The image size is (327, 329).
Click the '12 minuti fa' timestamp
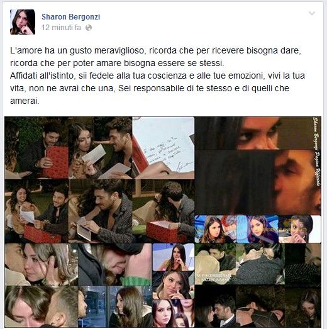[x=61, y=28]
